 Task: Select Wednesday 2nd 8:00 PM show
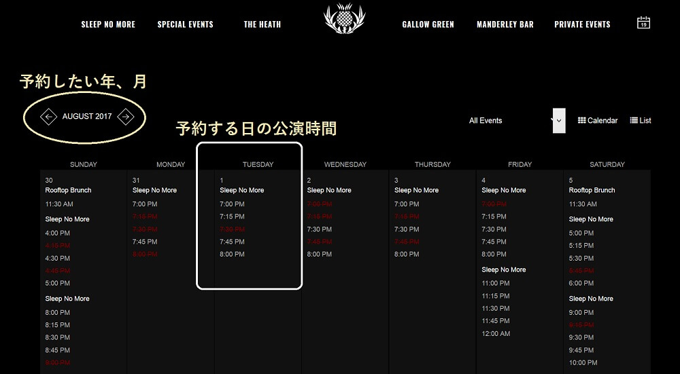click(319, 254)
